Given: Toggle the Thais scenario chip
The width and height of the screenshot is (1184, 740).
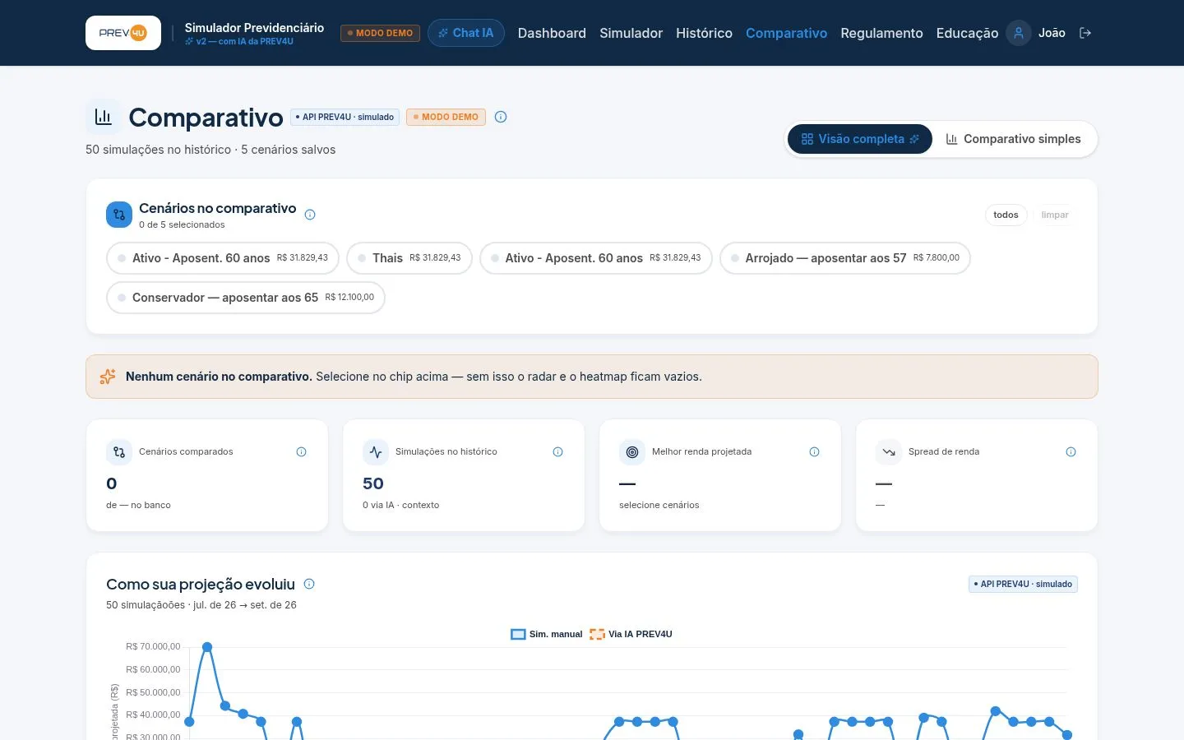Looking at the screenshot, I should 409,258.
